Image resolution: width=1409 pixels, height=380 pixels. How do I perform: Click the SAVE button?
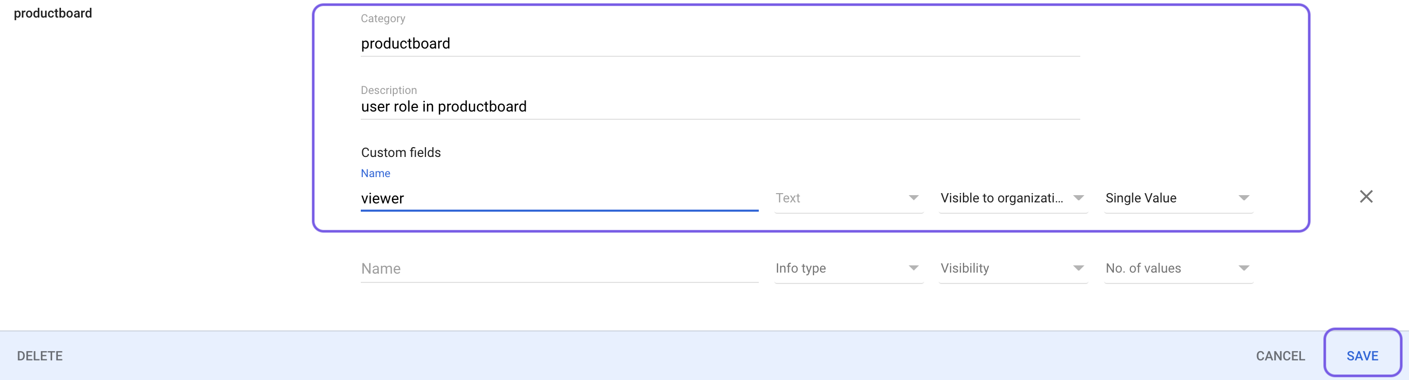[1362, 356]
